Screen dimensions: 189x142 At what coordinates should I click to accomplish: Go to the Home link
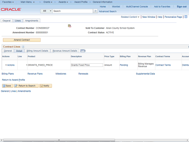click(103, 7)
